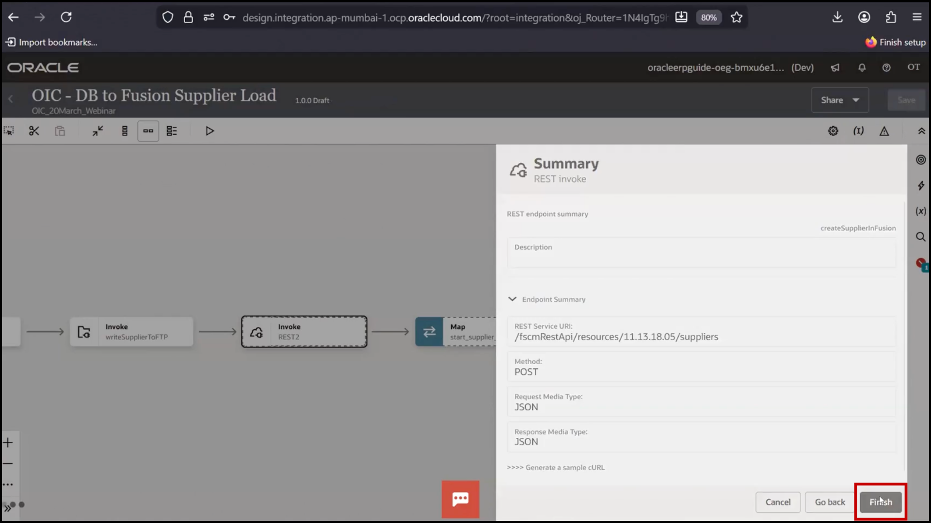The width and height of the screenshot is (931, 523).
Task: Switch to pseudo view layout
Action: (x=172, y=131)
